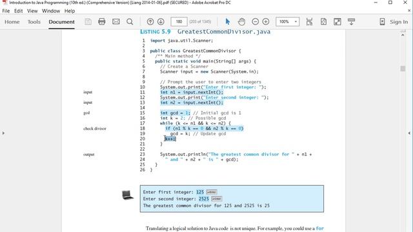Viewport: 413px width, 232px height.
Task: Go to previous page arrow
Action: 150,21
